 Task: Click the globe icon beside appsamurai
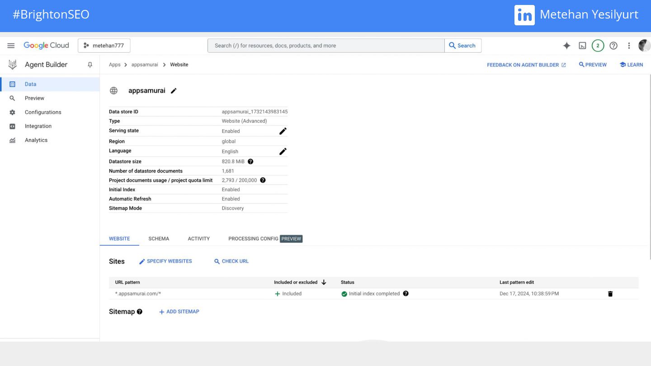(114, 90)
